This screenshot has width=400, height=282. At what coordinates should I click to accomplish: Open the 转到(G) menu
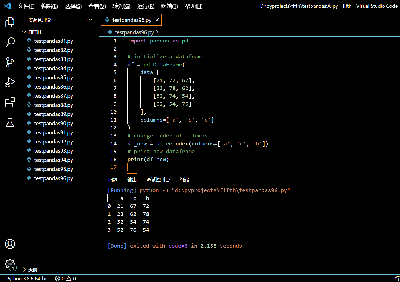(x=121, y=6)
